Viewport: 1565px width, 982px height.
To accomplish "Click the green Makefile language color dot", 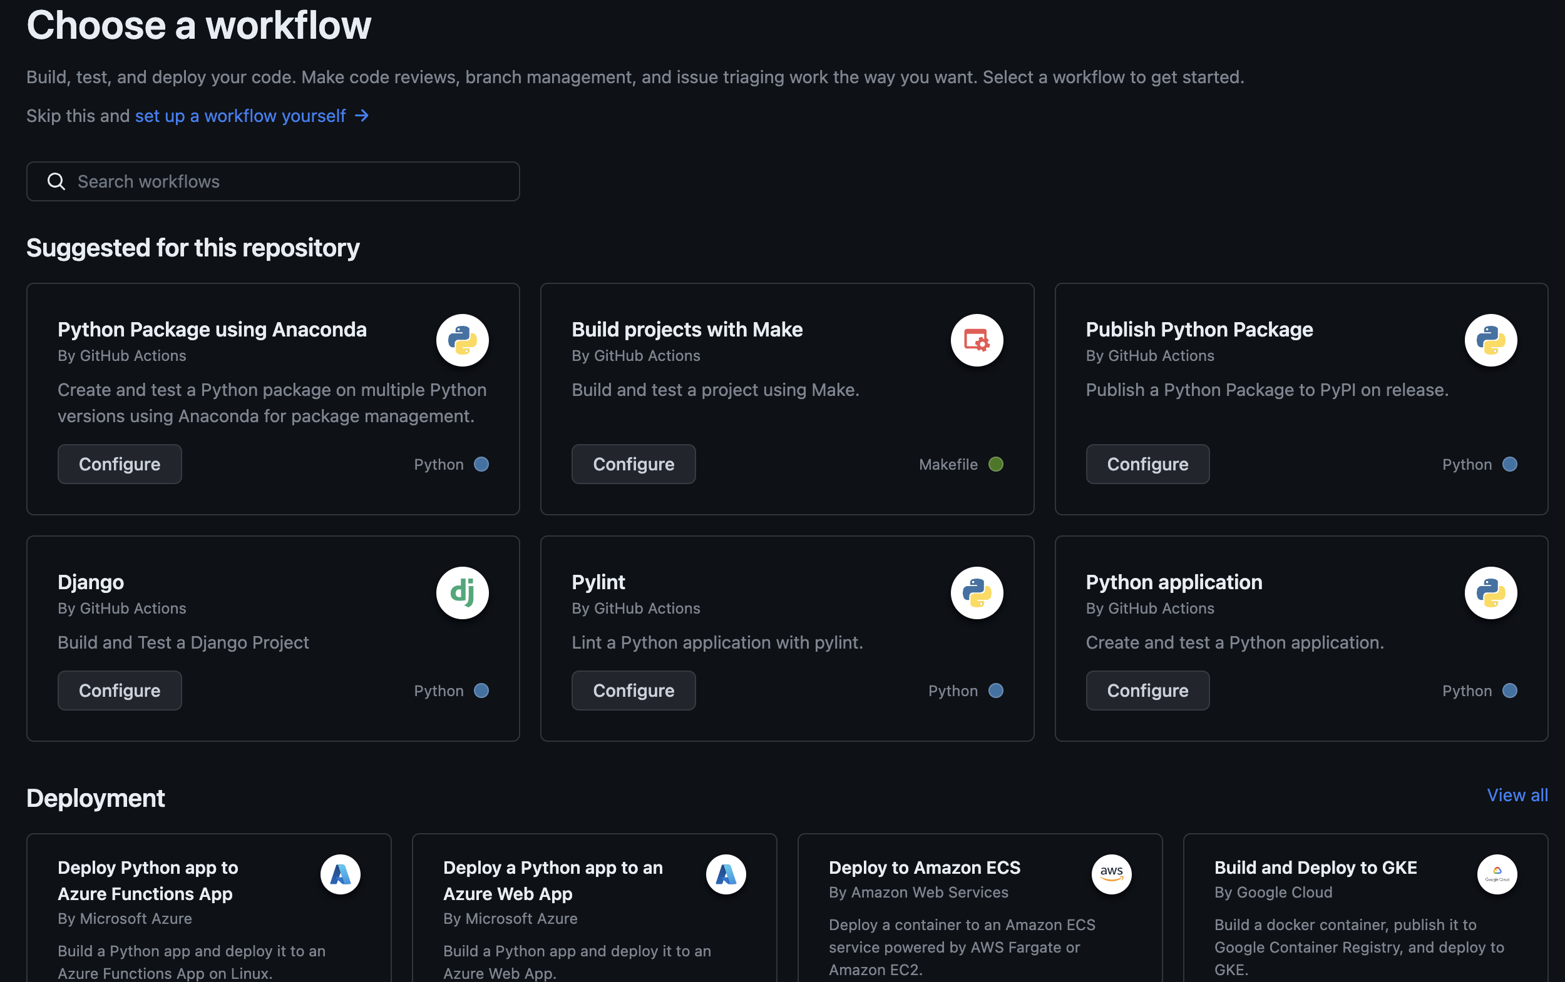I will point(995,463).
